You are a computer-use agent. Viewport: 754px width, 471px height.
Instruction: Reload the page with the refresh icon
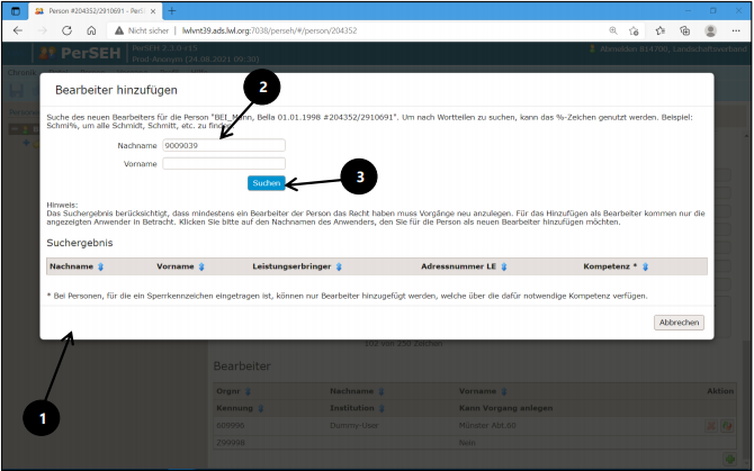(x=67, y=31)
